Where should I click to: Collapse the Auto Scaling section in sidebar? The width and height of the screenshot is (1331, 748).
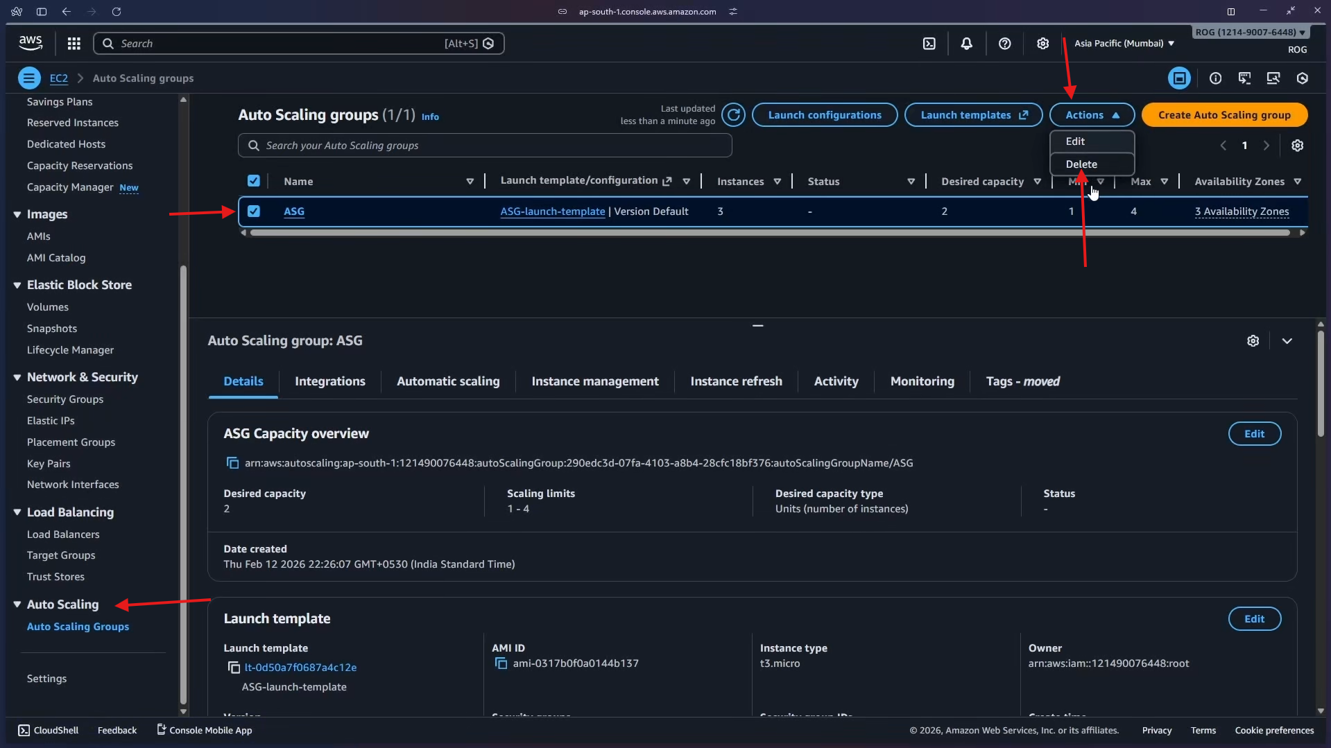pyautogui.click(x=17, y=604)
